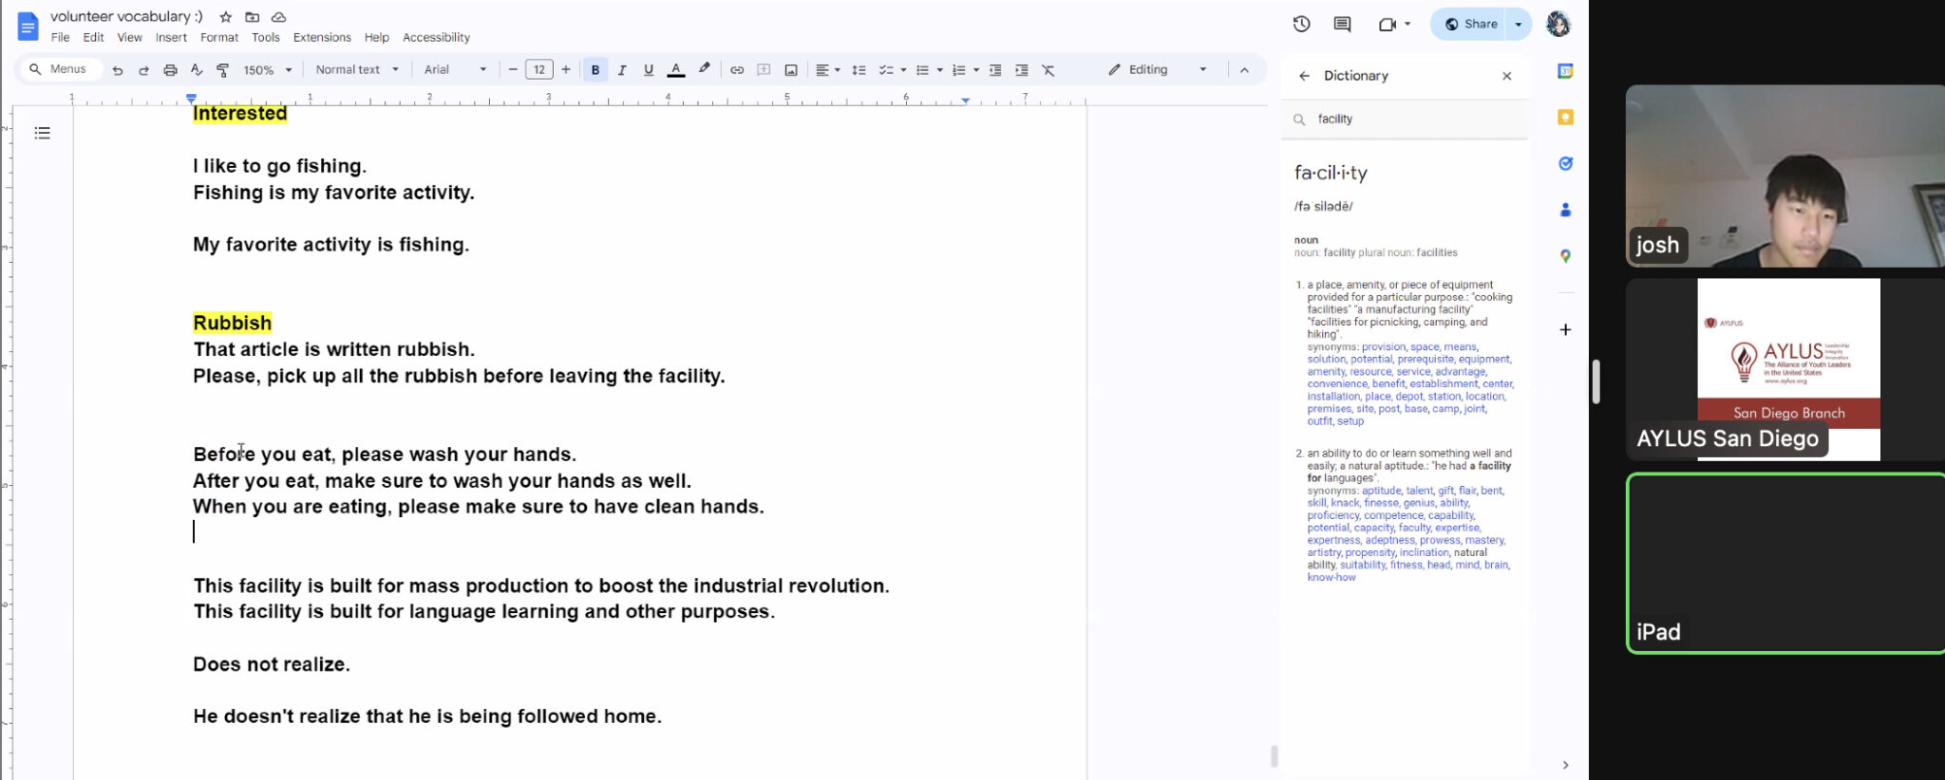Viewport: 1945px width, 780px height.
Task: Open the Help menu
Action: click(x=377, y=37)
